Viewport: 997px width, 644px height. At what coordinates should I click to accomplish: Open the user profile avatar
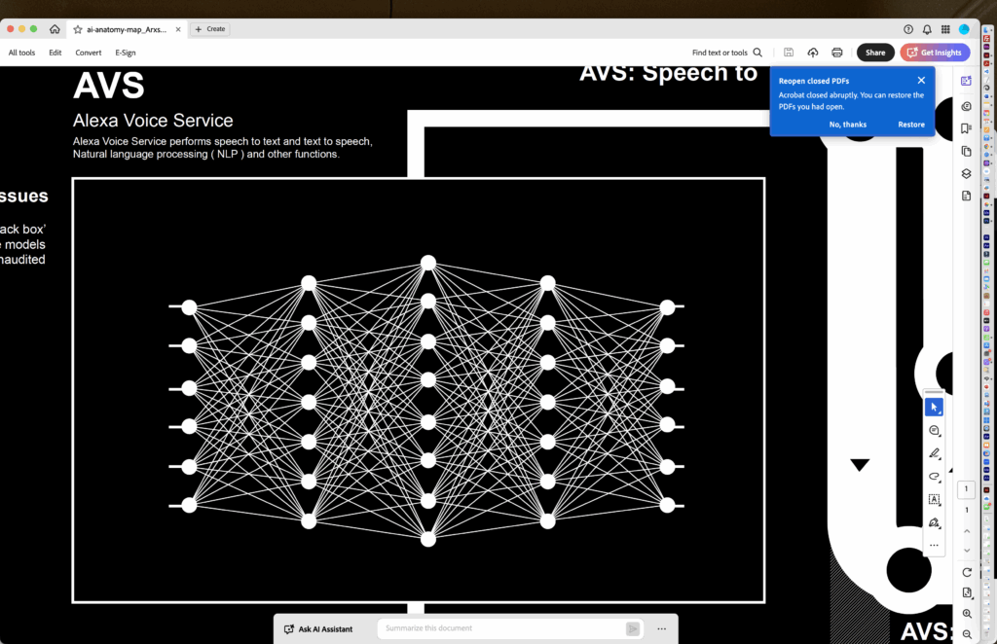(964, 29)
